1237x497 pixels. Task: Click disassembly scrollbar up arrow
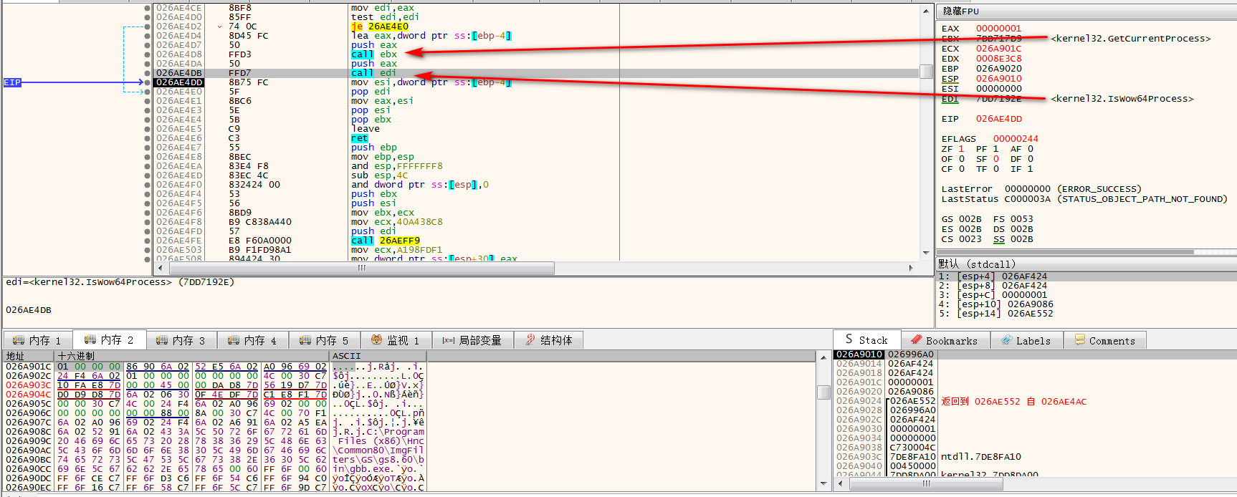click(926, 12)
